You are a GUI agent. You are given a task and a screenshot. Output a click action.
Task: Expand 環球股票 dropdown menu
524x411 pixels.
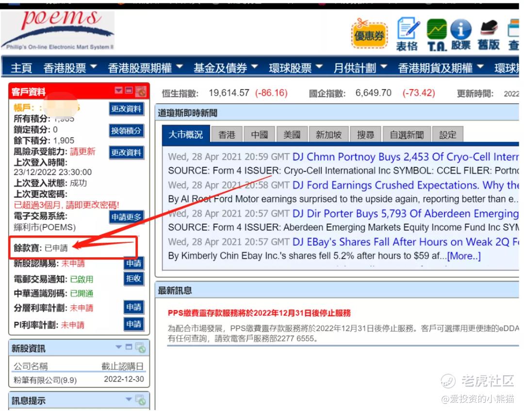click(296, 68)
